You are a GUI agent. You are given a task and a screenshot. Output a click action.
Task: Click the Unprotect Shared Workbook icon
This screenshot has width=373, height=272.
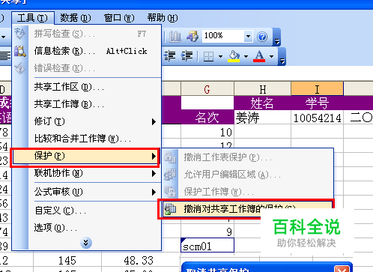click(x=170, y=209)
